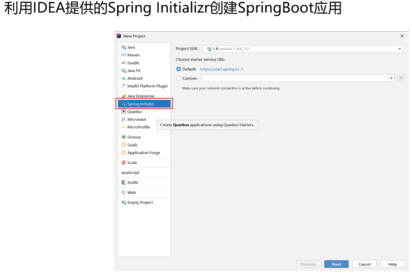Expand the Custom URL history dropdown arrow

coord(391,78)
